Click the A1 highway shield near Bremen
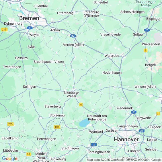The height and width of the screenshot is (162, 162). [30, 28]
